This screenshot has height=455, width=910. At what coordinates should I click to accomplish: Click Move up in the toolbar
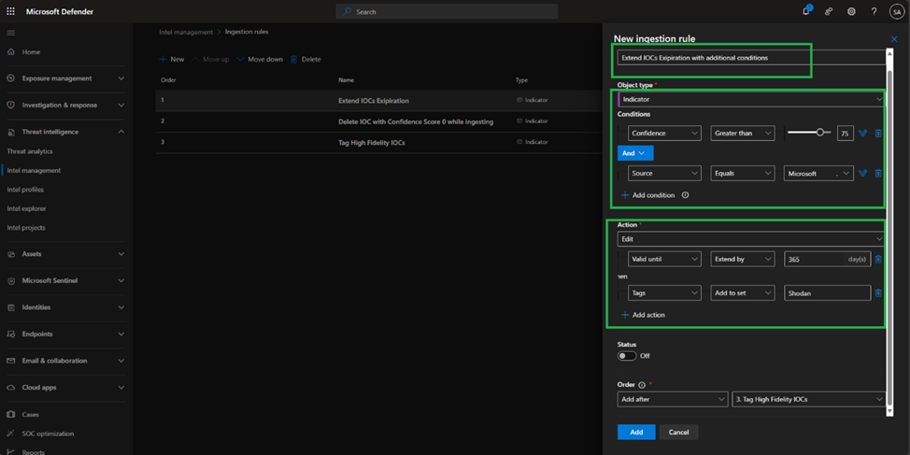(210, 59)
